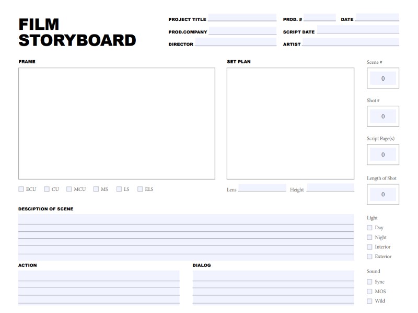Click the Length of Shot field

(x=383, y=194)
